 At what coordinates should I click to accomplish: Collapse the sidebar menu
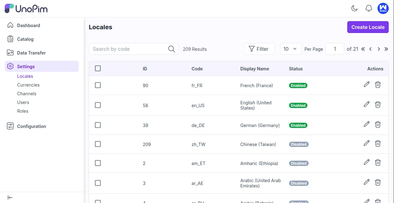tap(10, 197)
